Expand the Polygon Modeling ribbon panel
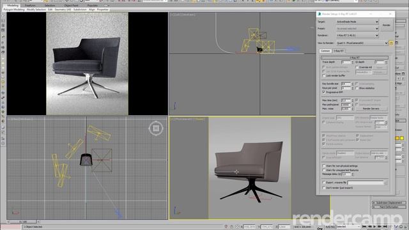The width and height of the screenshot is (409, 230). [14, 10]
